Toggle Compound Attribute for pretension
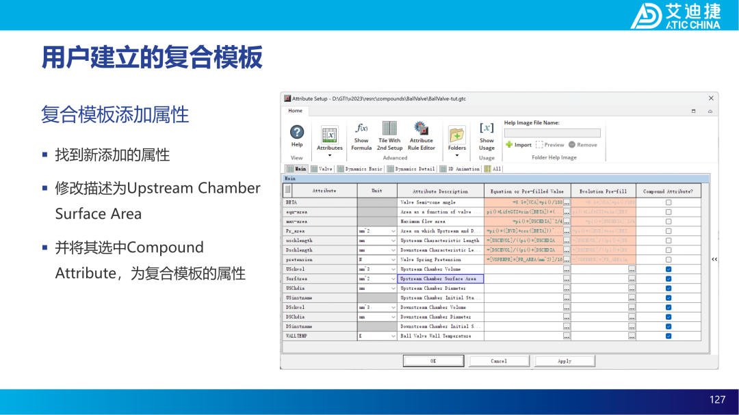 [x=669, y=260]
